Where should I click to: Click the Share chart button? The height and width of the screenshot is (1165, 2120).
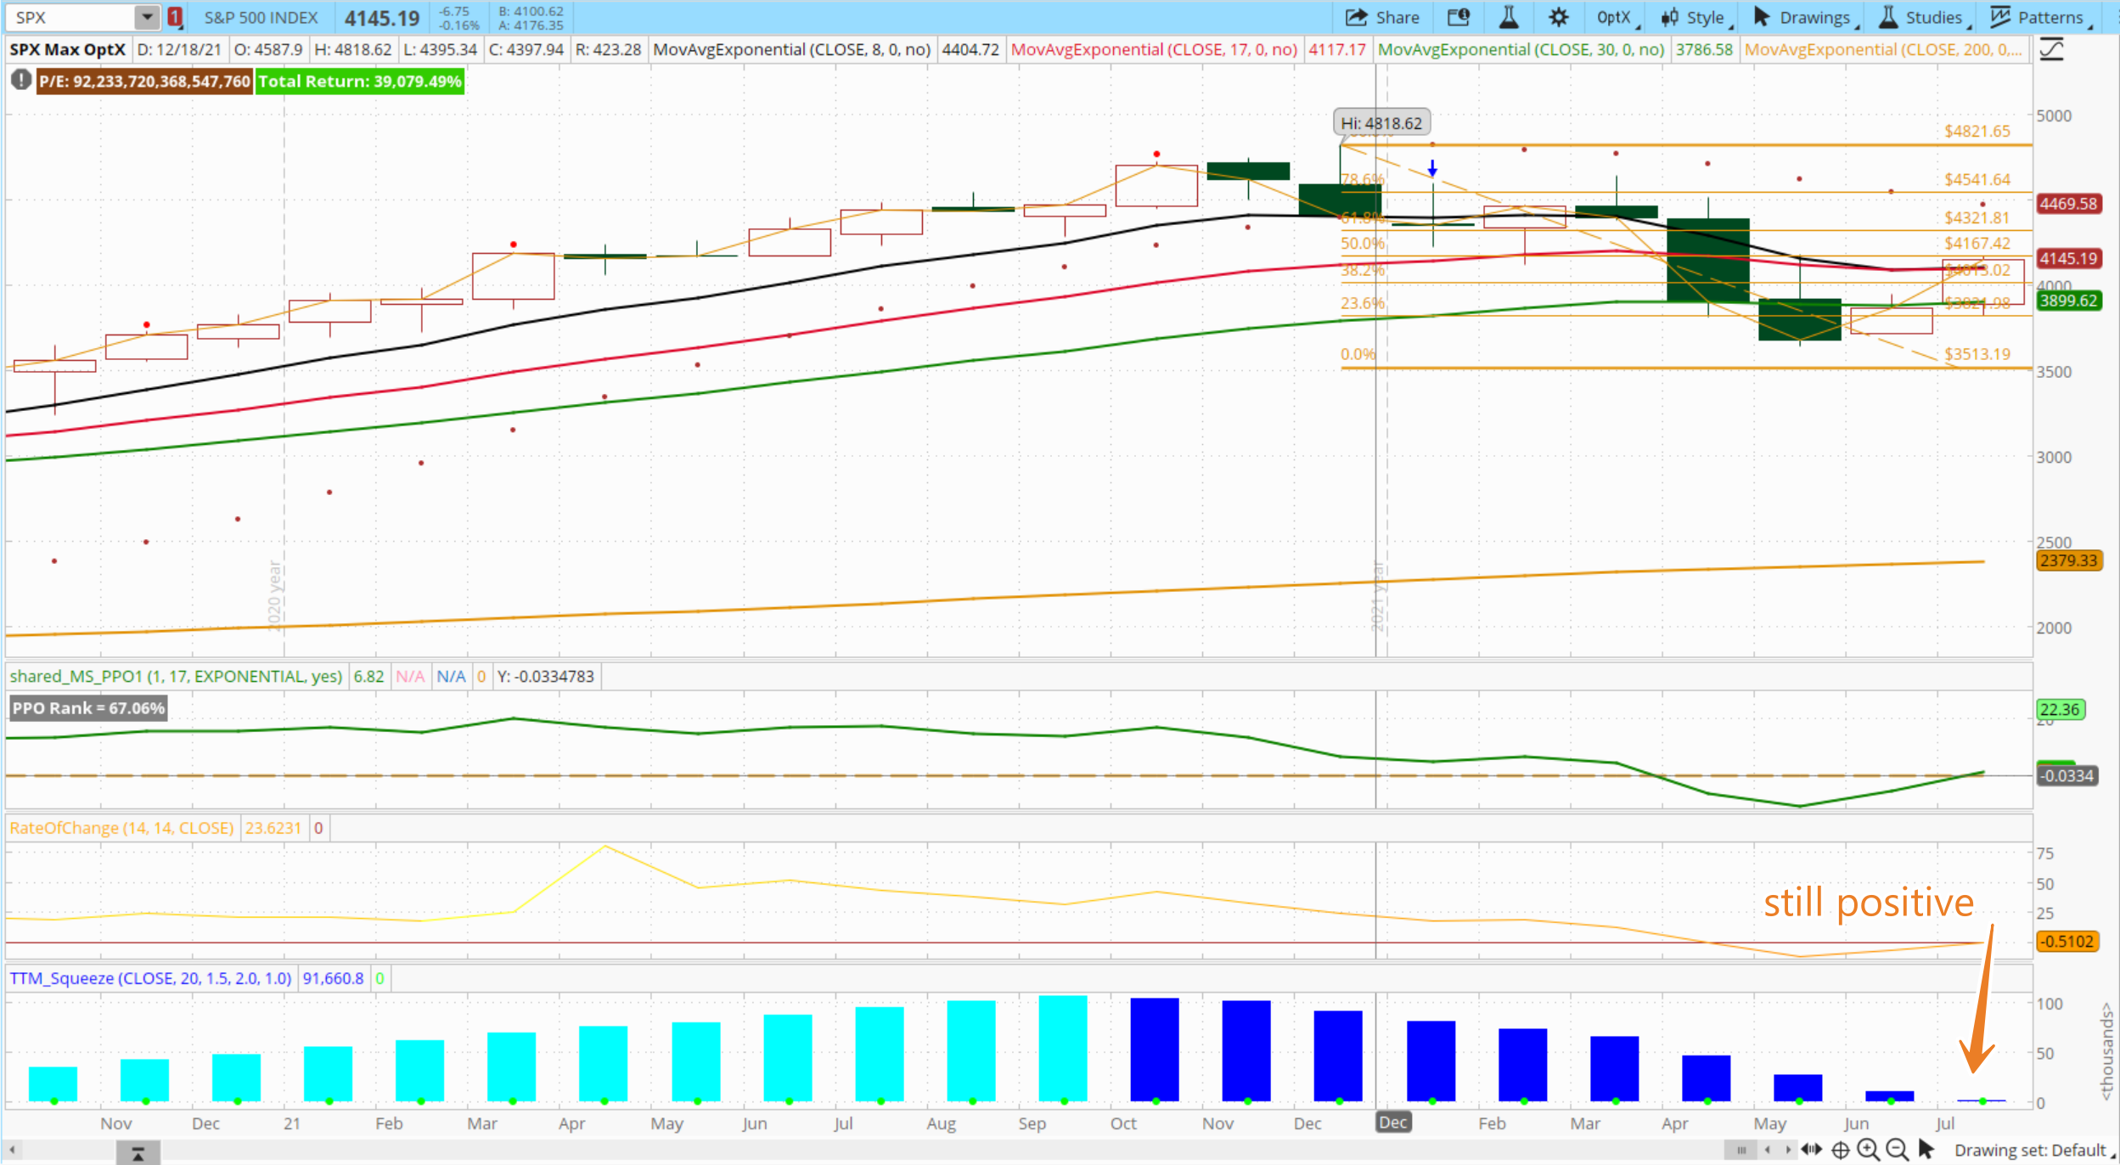[x=1382, y=17]
